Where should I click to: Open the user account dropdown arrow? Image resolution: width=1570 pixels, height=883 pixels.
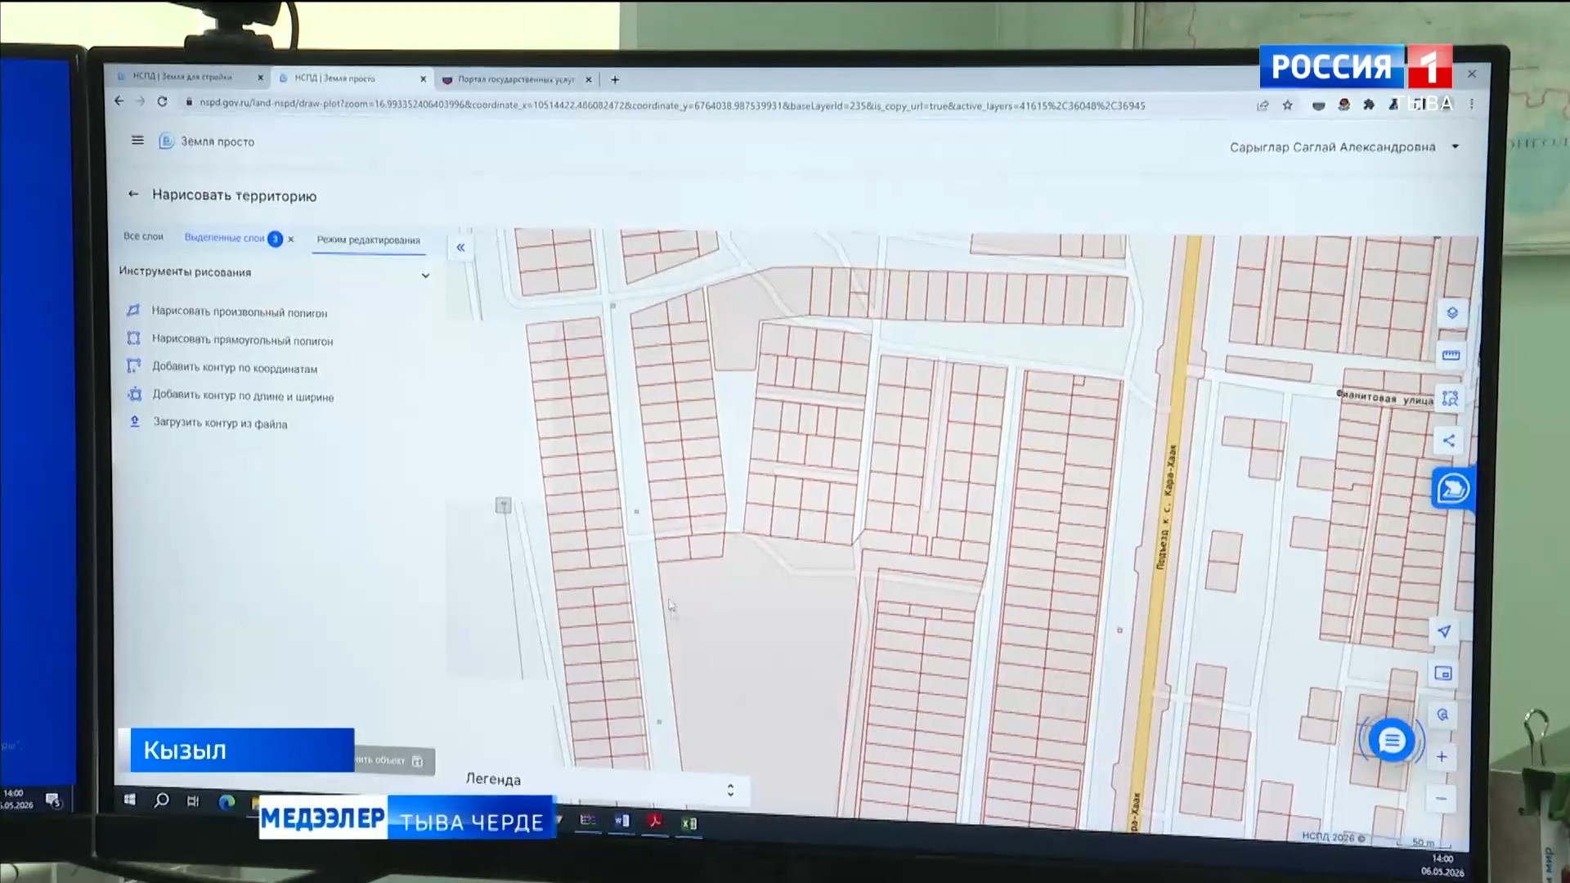pyautogui.click(x=1456, y=147)
